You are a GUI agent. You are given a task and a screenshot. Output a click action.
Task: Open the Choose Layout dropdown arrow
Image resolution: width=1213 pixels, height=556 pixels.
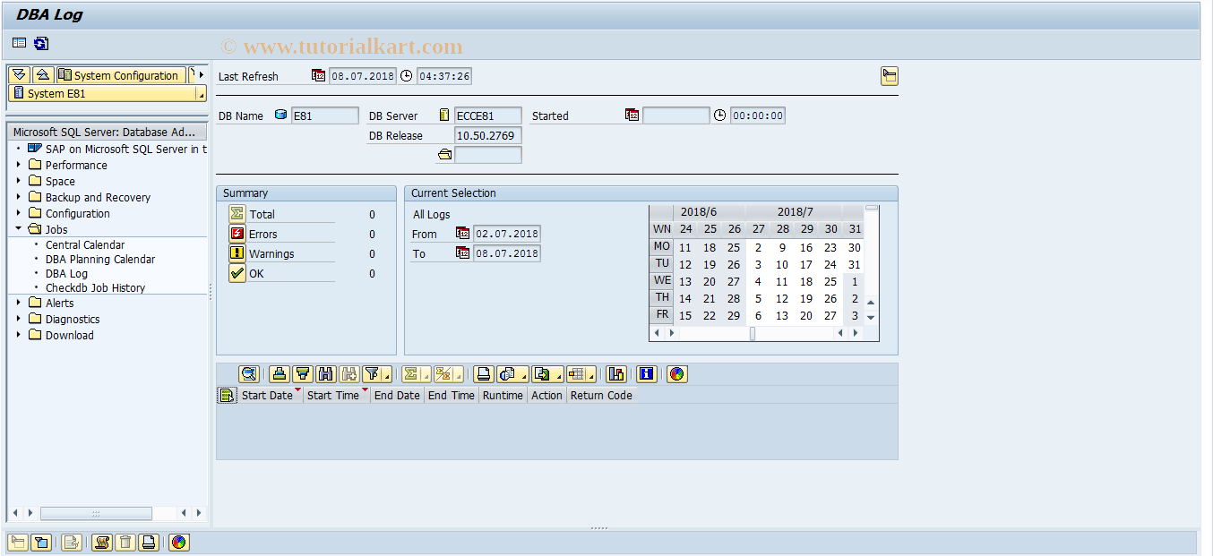(x=592, y=374)
